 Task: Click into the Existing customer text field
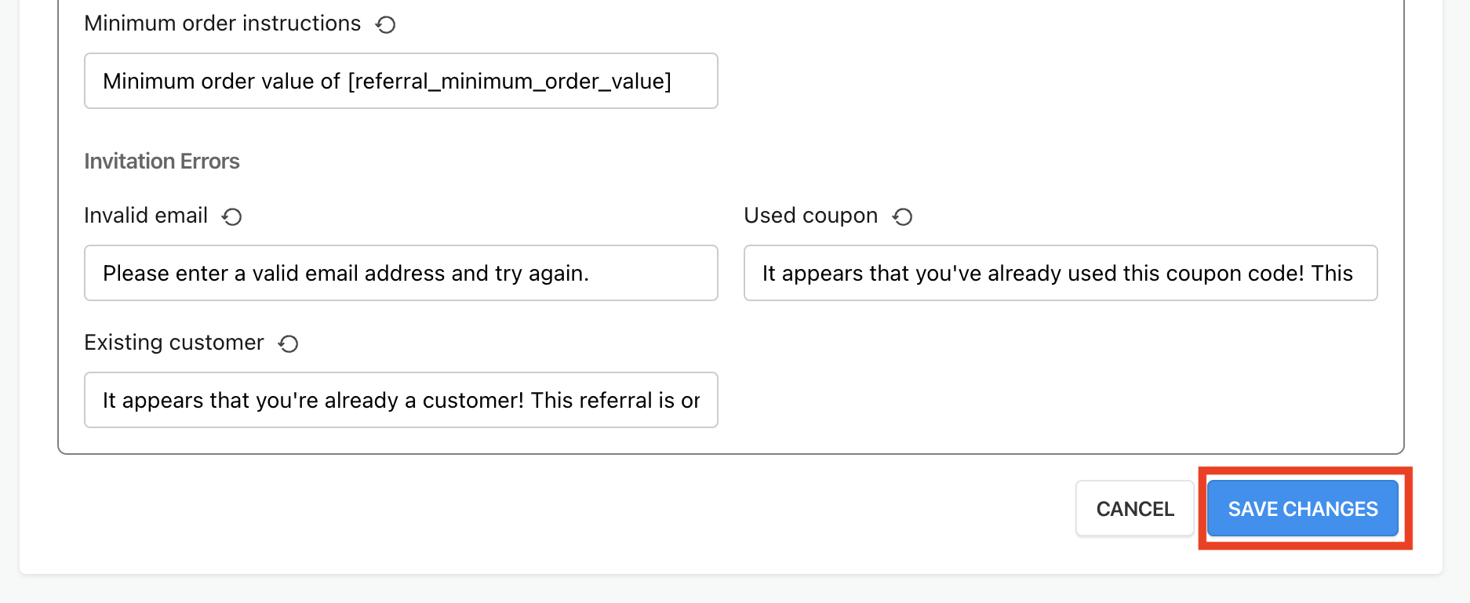coord(400,400)
